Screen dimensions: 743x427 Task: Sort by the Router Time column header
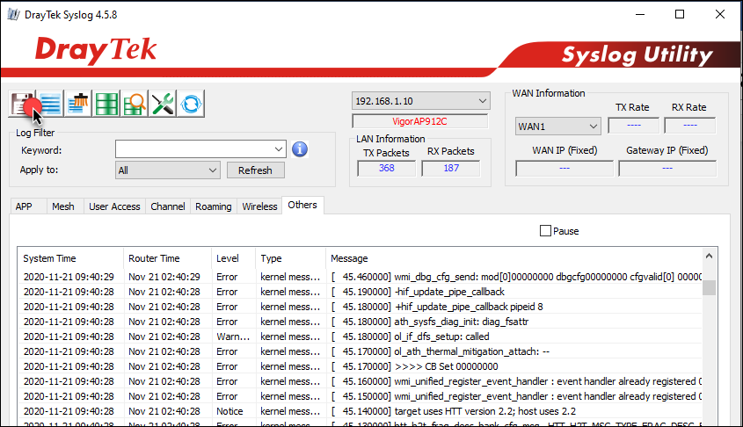coord(167,258)
